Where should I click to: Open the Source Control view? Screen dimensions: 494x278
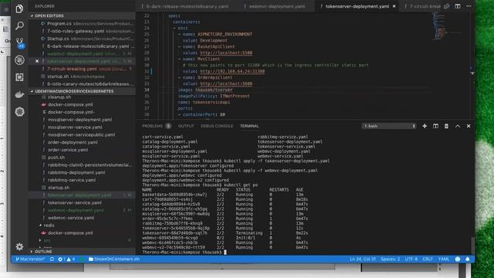point(19,42)
